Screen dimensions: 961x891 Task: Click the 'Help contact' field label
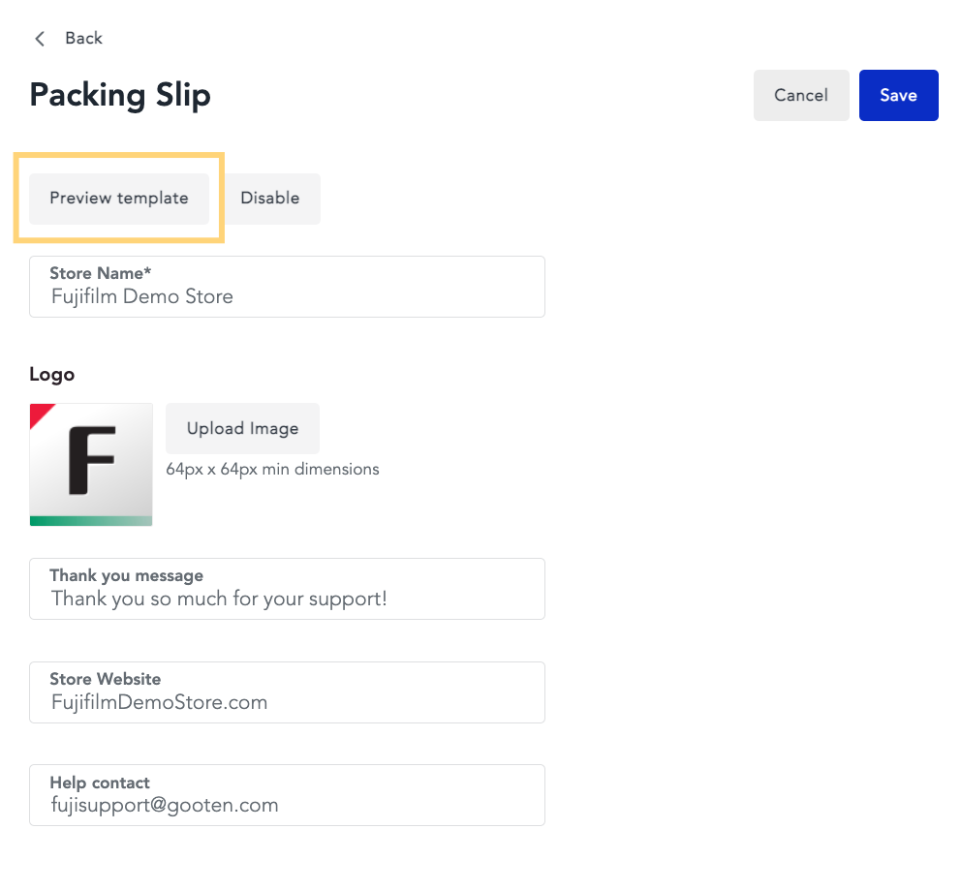[x=100, y=783]
